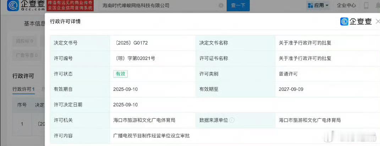
Task: Click 海口市旅游和文化广电体育局 beside 许可机关
Action: tap(144, 120)
